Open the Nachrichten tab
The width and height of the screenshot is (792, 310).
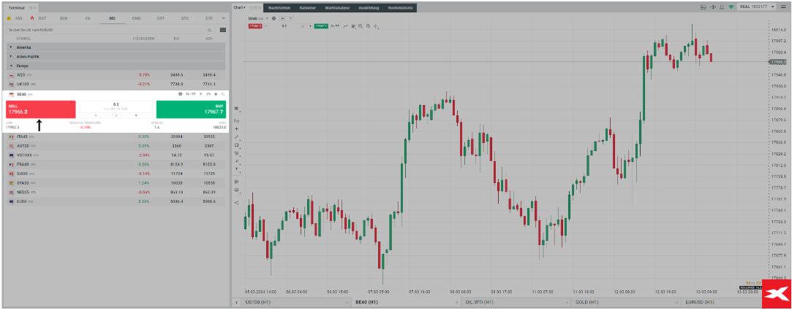tap(279, 8)
